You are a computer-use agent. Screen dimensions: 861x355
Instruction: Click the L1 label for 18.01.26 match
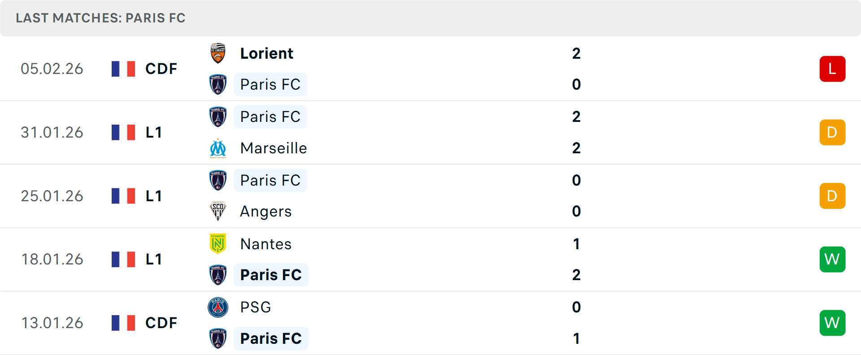154,259
